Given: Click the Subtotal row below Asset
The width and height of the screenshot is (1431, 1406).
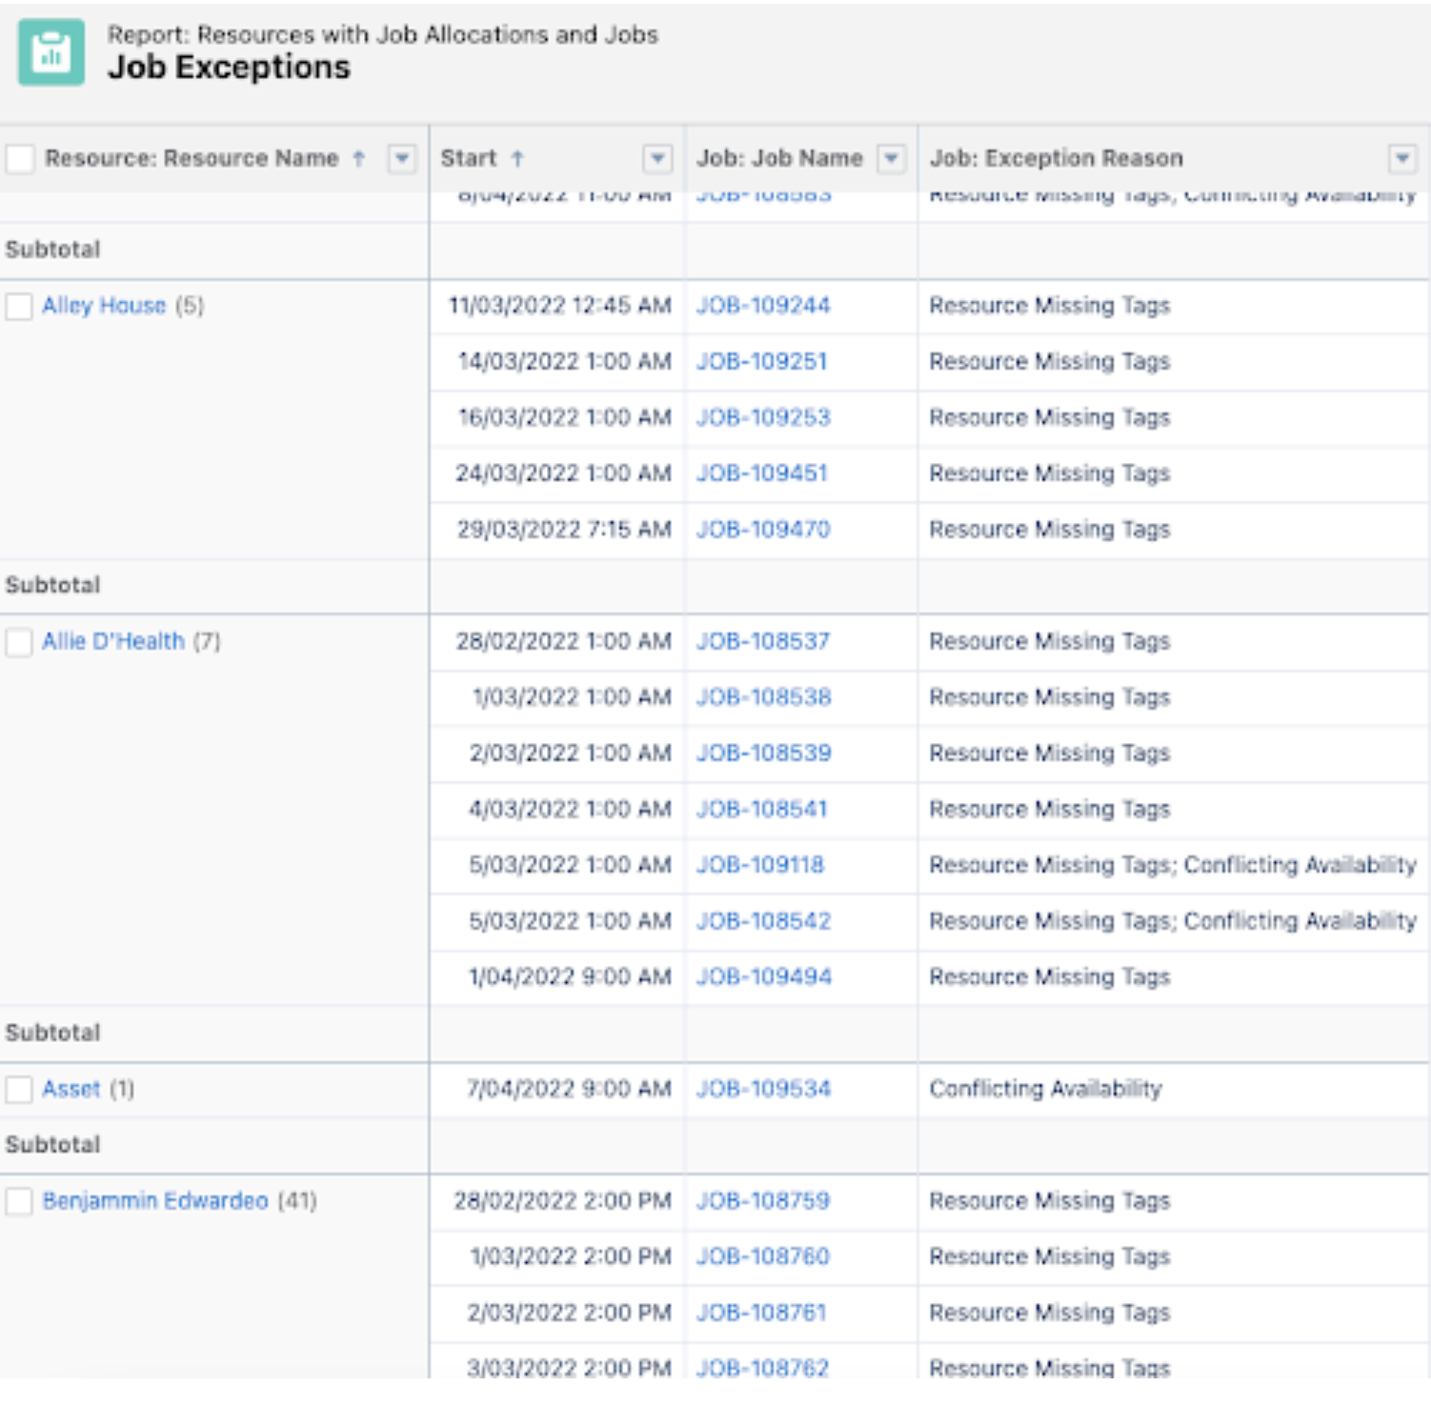Looking at the screenshot, I should pos(715,1145).
